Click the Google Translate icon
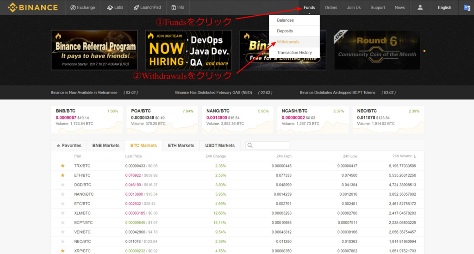The height and width of the screenshot is (254, 474). click(x=467, y=7)
